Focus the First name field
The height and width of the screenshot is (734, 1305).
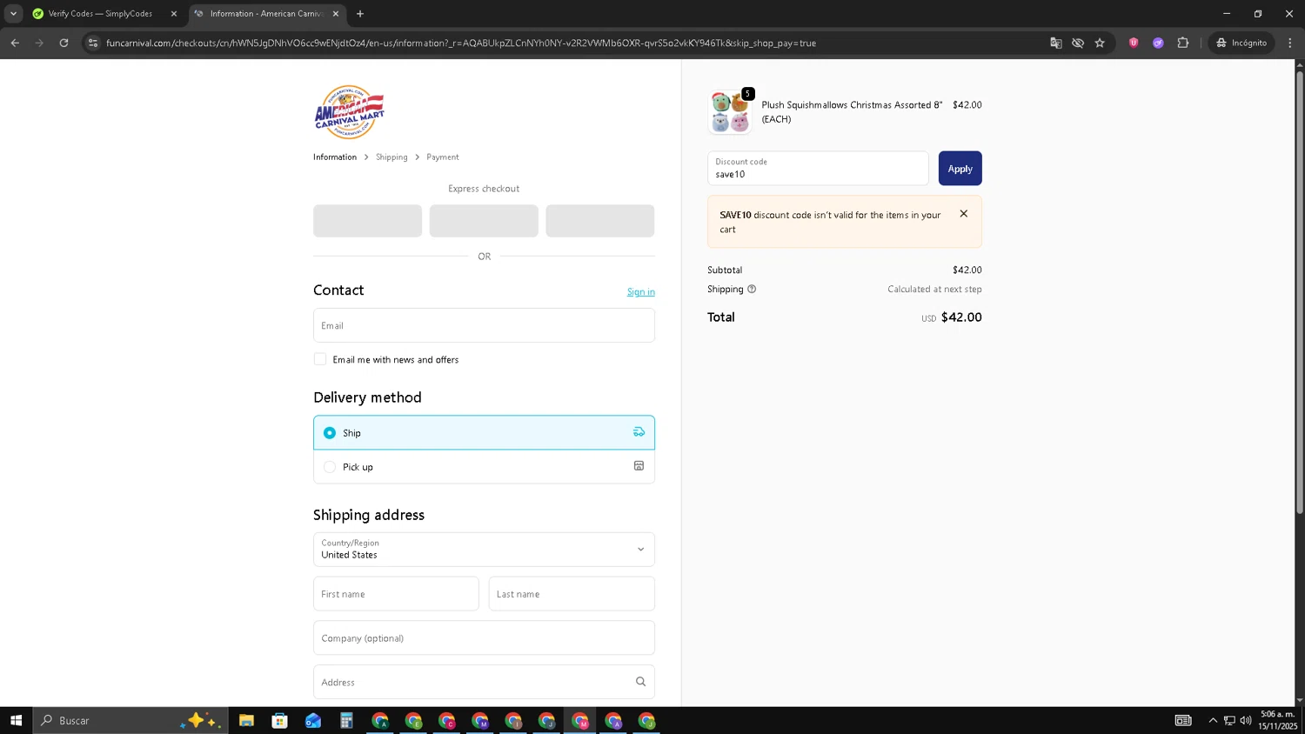pyautogui.click(x=396, y=594)
